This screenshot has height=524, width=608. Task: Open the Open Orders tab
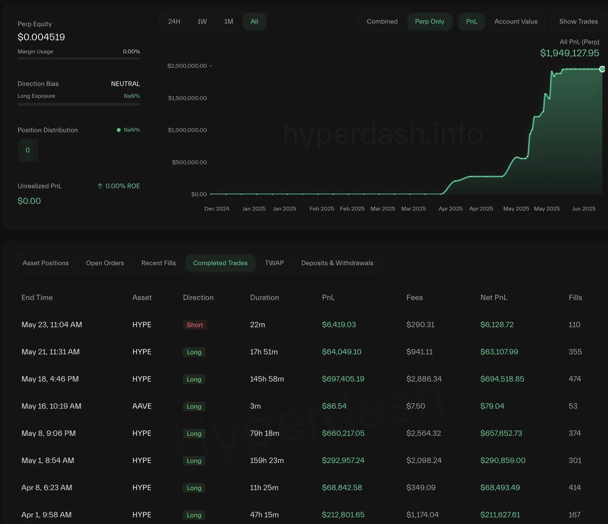pos(105,263)
